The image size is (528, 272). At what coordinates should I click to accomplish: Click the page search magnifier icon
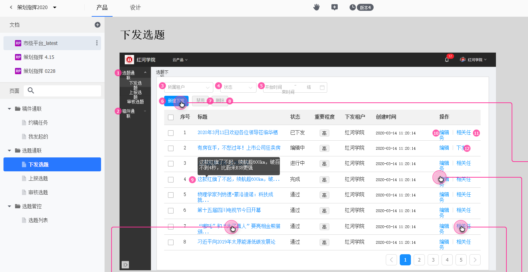coord(31,91)
